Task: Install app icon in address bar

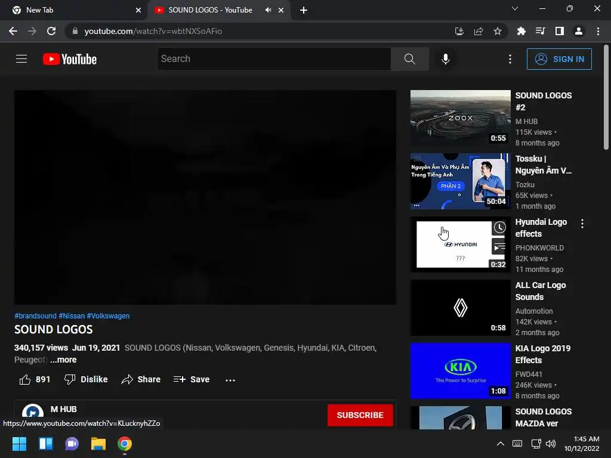Action: coord(459,31)
